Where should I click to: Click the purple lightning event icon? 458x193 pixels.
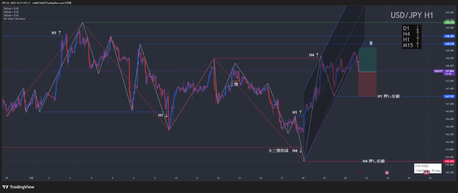pyautogui.click(x=359, y=173)
